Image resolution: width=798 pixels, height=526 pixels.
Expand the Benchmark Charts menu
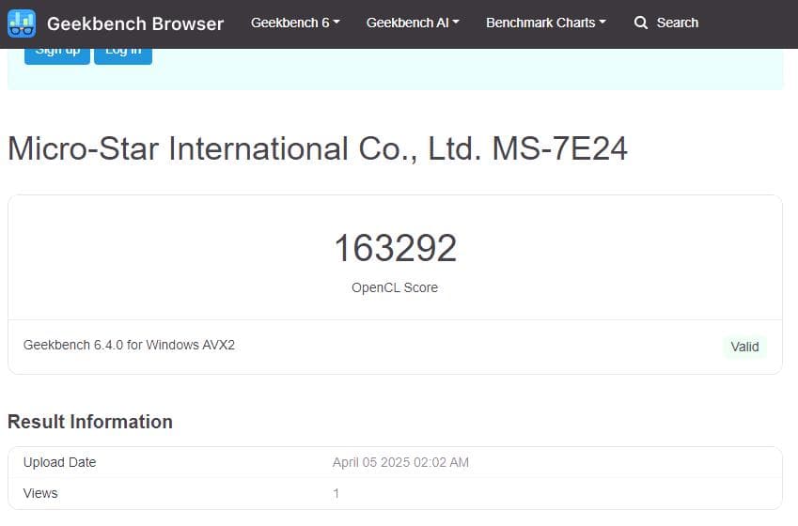pos(545,23)
